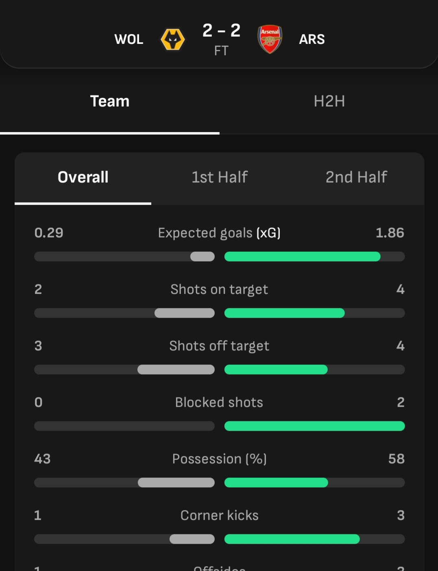Select the Team tab
The width and height of the screenshot is (438, 571).
(x=110, y=101)
